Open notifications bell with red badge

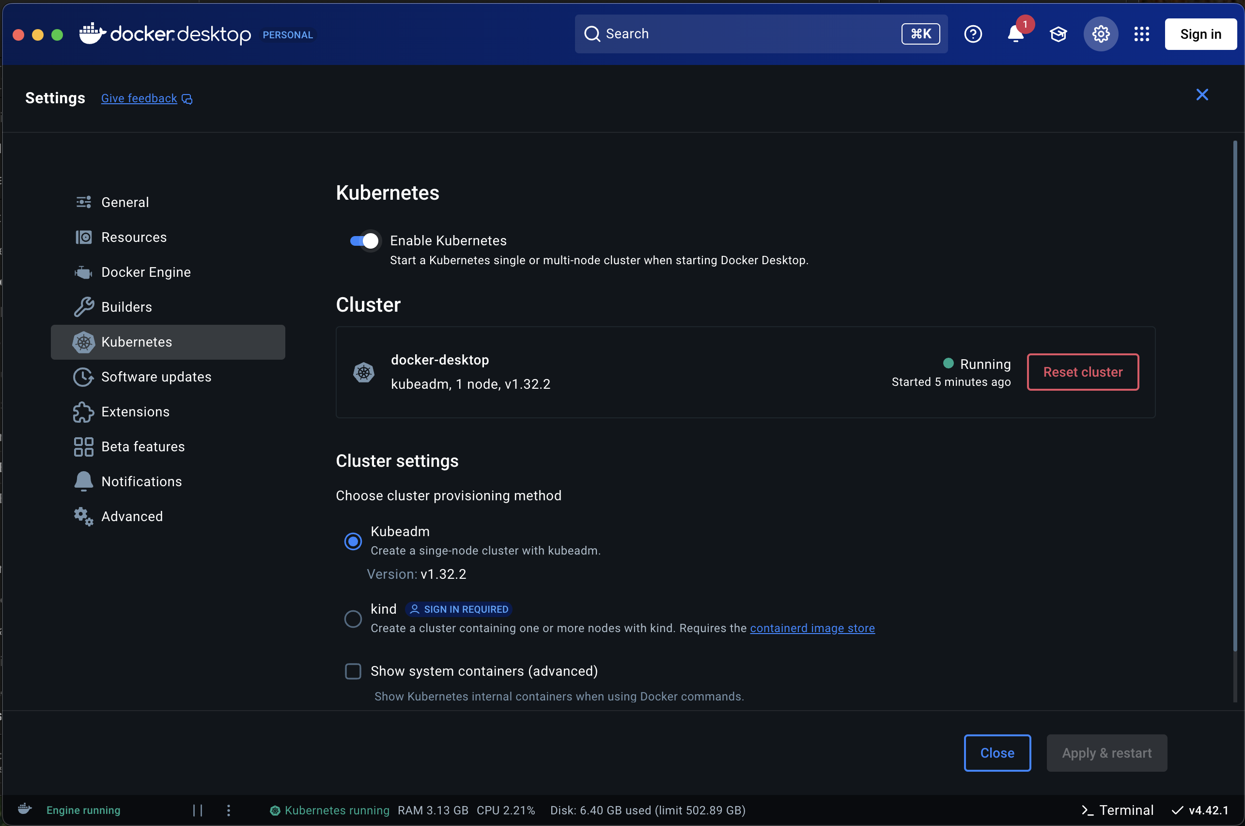pyautogui.click(x=1015, y=34)
